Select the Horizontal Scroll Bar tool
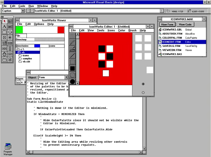This screenshot has width=211, height=157. (5, 49)
